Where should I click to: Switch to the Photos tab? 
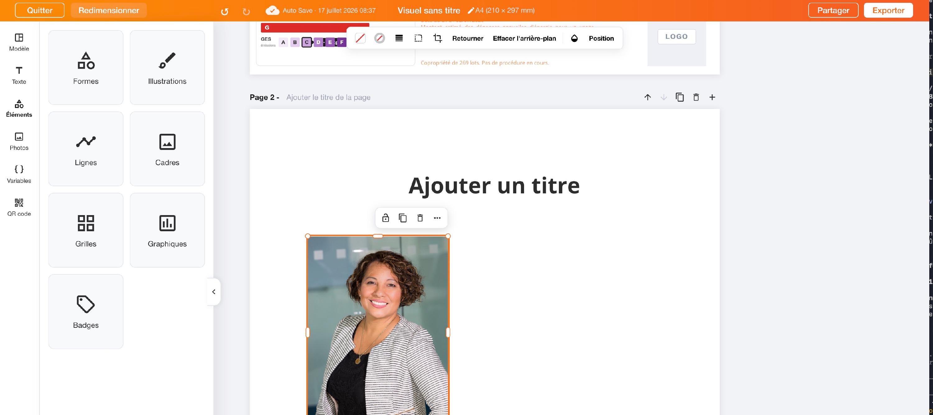pyautogui.click(x=19, y=141)
